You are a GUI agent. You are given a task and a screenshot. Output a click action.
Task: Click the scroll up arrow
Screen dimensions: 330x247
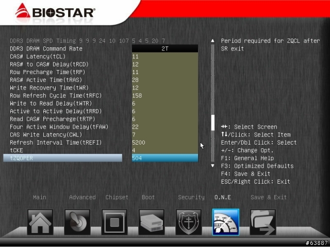pyautogui.click(x=212, y=41)
